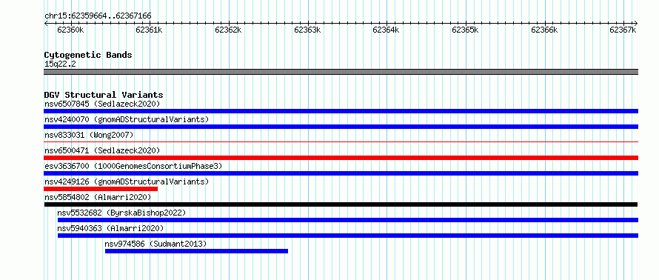
Task: Select the short red bar for nsv4249126
Action: pos(101,189)
